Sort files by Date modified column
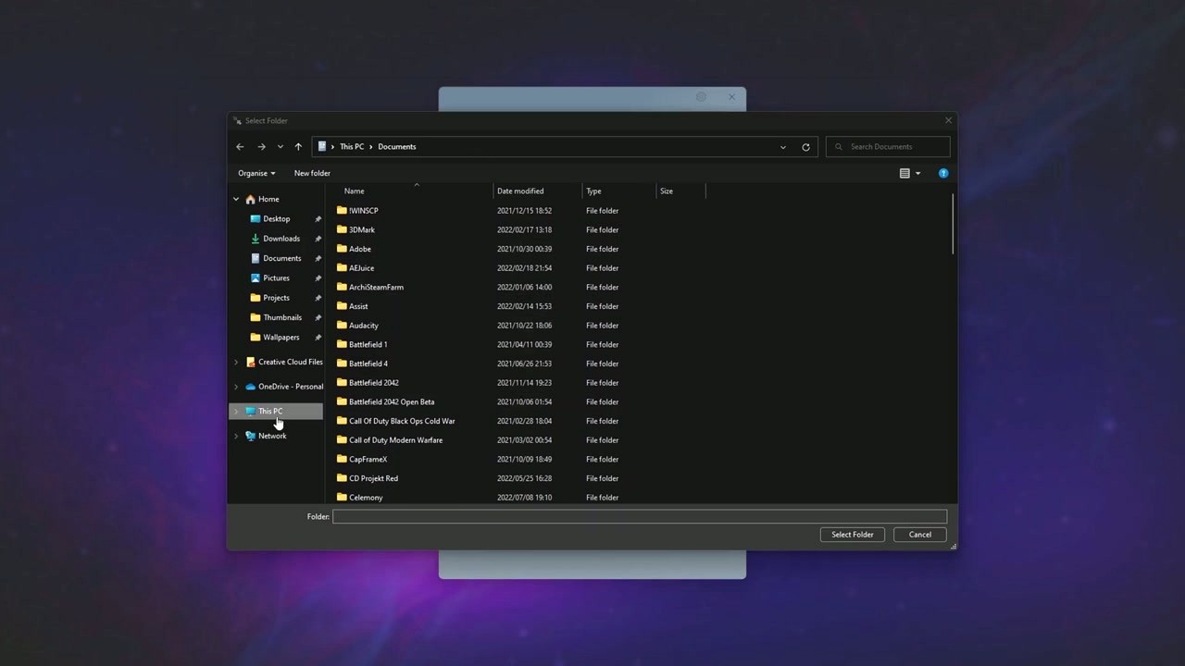 [520, 191]
